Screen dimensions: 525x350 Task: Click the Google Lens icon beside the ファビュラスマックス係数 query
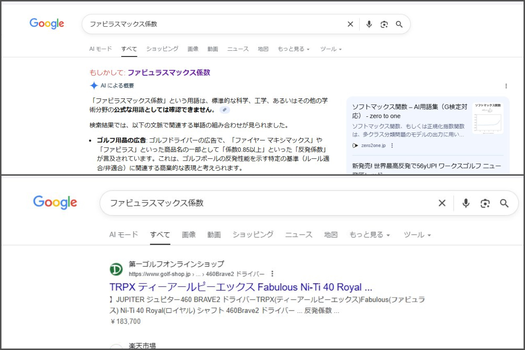[x=485, y=203]
